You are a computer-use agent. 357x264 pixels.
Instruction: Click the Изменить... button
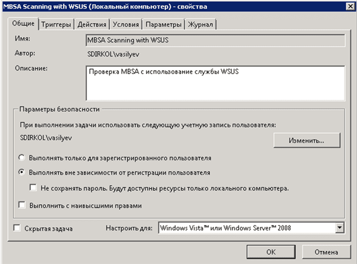pyautogui.click(x=306, y=140)
